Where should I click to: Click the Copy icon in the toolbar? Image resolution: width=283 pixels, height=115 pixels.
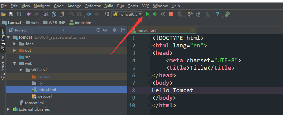pyautogui.click(x=54, y=14)
